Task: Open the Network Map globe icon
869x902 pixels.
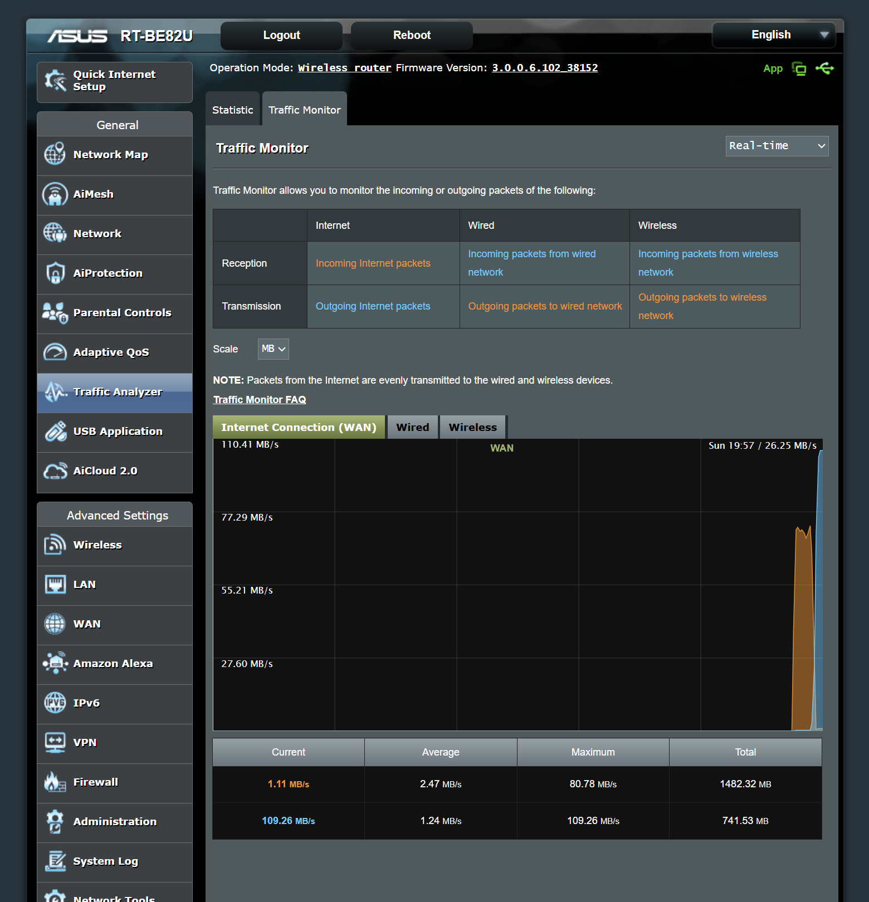Action: pyautogui.click(x=55, y=154)
